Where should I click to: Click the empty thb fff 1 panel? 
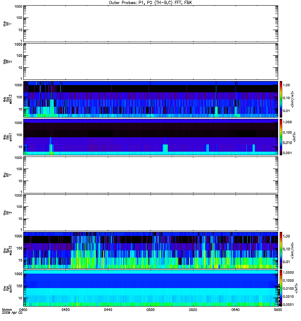coord(151,24)
